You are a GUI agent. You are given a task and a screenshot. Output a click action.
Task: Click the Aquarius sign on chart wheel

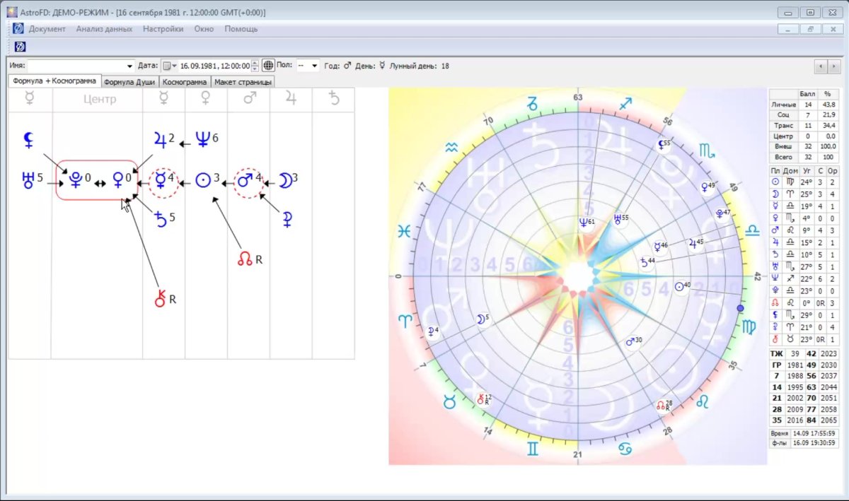pyautogui.click(x=452, y=148)
